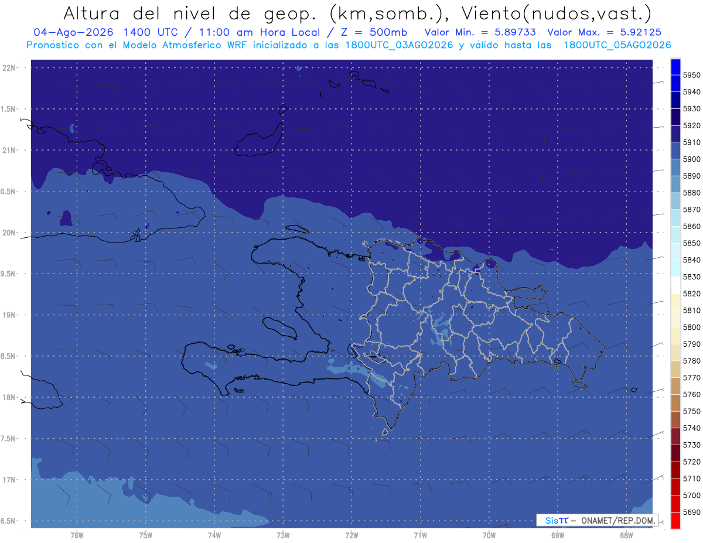Click the 5780 legend label
The image size is (703, 543).
[x=691, y=361]
